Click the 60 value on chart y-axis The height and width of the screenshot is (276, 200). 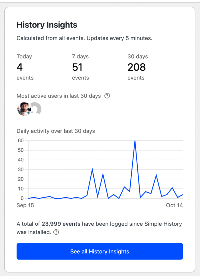21,140
